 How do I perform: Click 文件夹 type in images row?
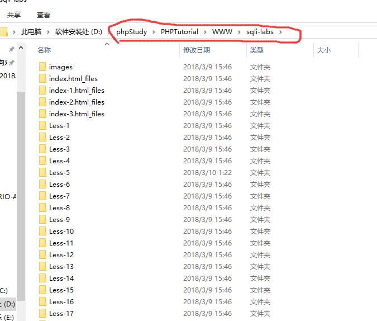tap(260, 67)
